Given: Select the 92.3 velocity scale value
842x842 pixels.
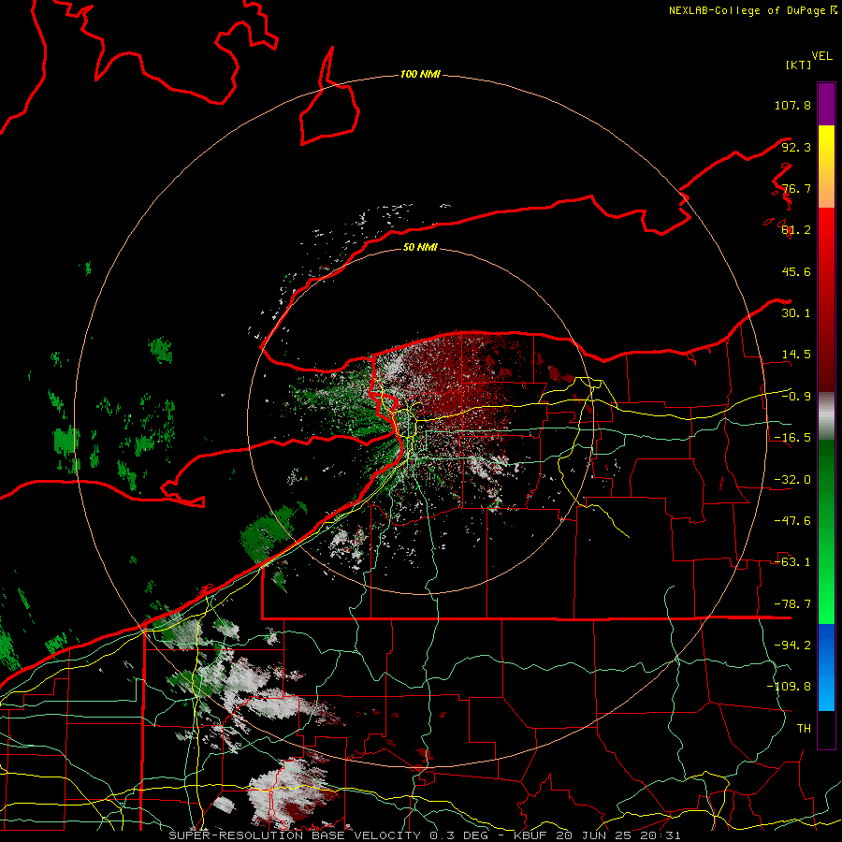Looking at the screenshot, I should point(796,147).
